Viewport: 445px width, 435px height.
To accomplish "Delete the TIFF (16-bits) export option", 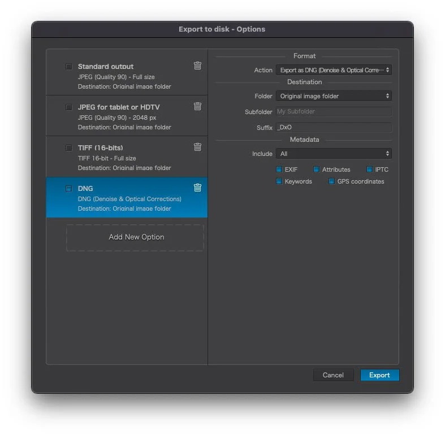I will pyautogui.click(x=197, y=147).
